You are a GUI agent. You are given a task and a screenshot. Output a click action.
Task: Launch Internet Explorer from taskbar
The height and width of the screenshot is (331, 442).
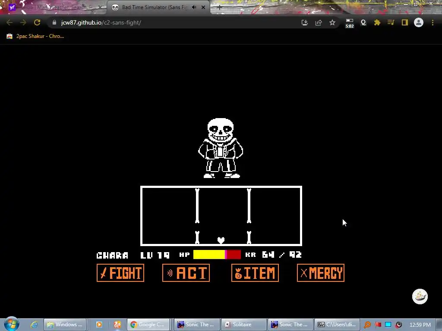tap(34, 325)
